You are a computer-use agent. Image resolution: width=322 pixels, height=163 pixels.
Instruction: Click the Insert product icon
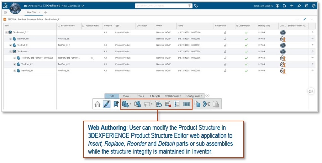125,104
